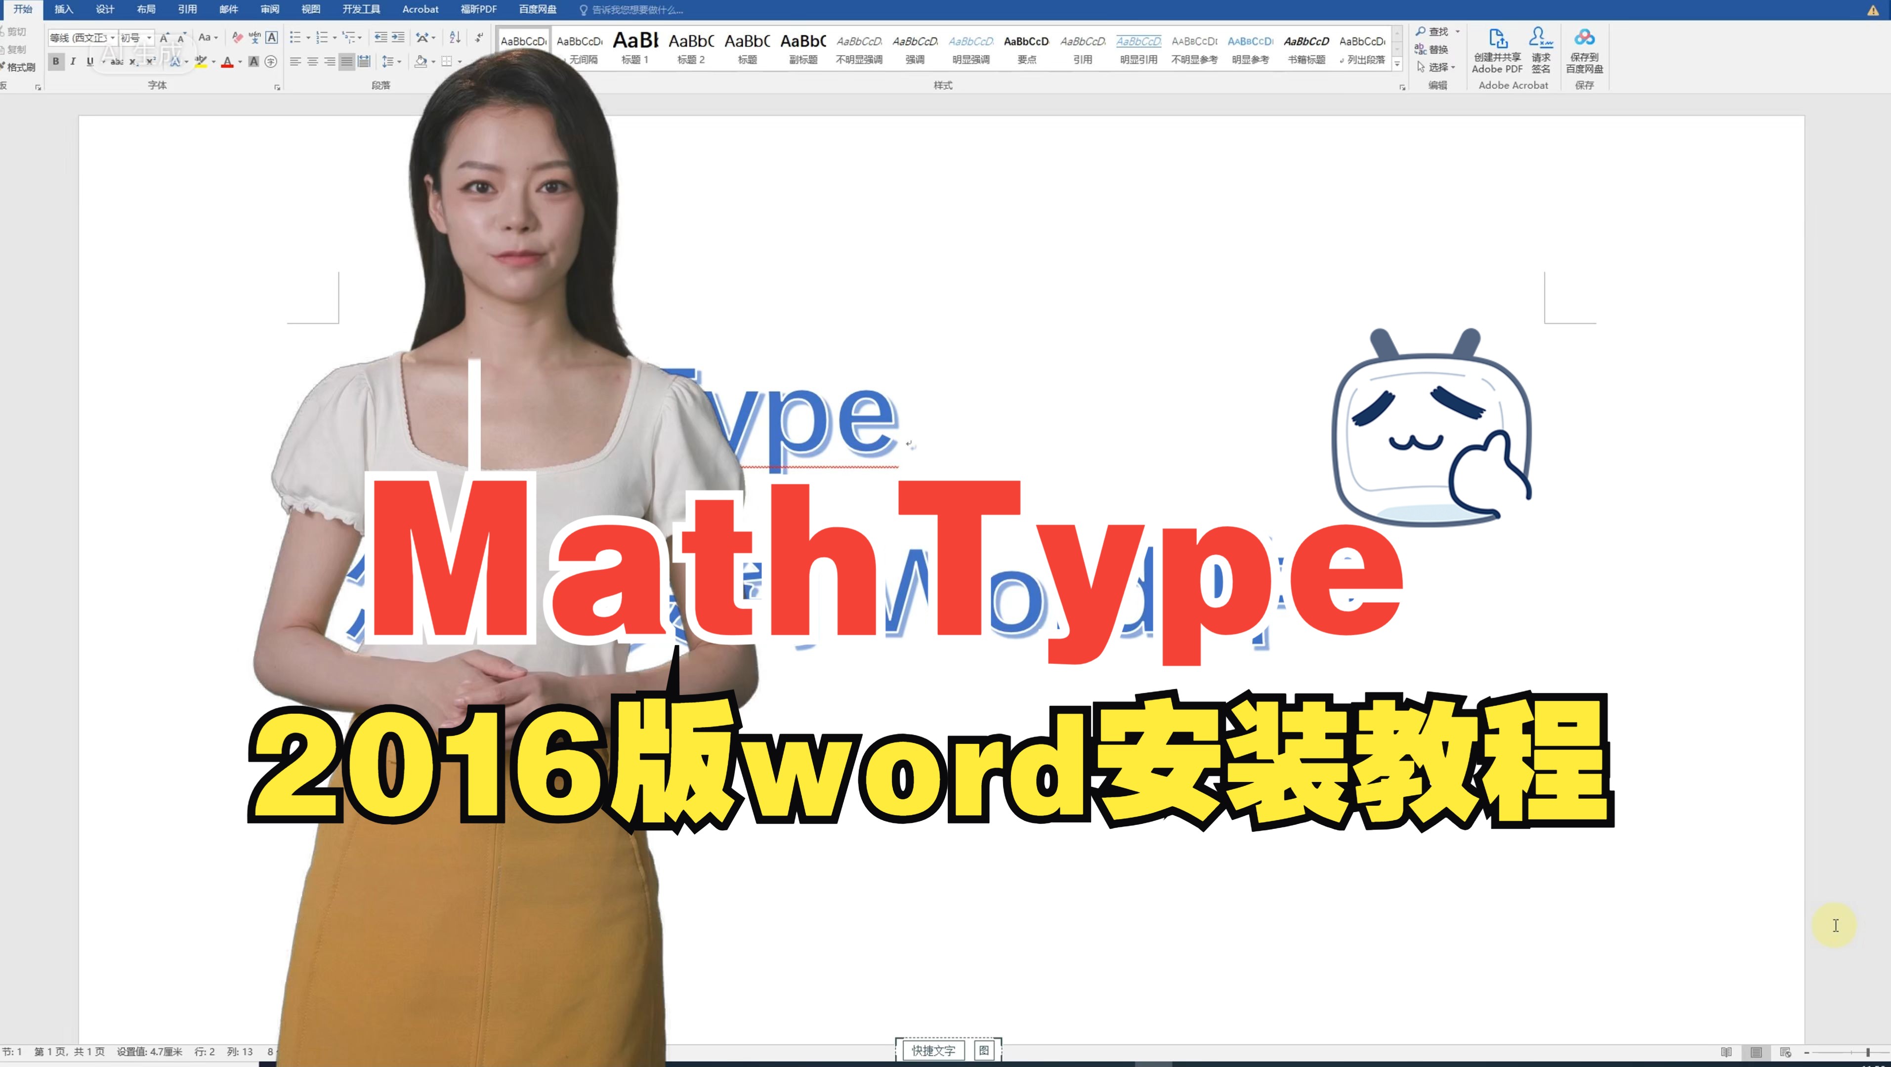Open the 审阅 (Review) tab

[269, 9]
